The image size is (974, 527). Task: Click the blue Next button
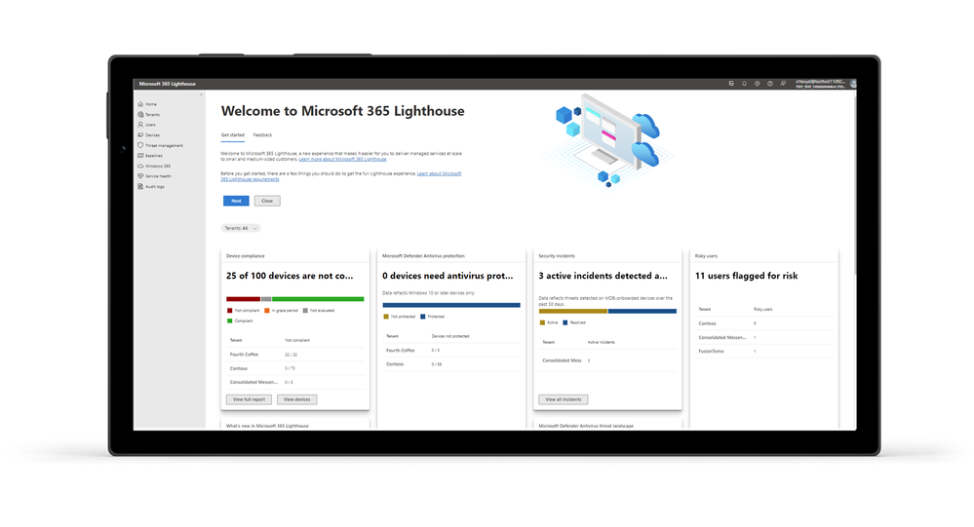click(x=236, y=201)
